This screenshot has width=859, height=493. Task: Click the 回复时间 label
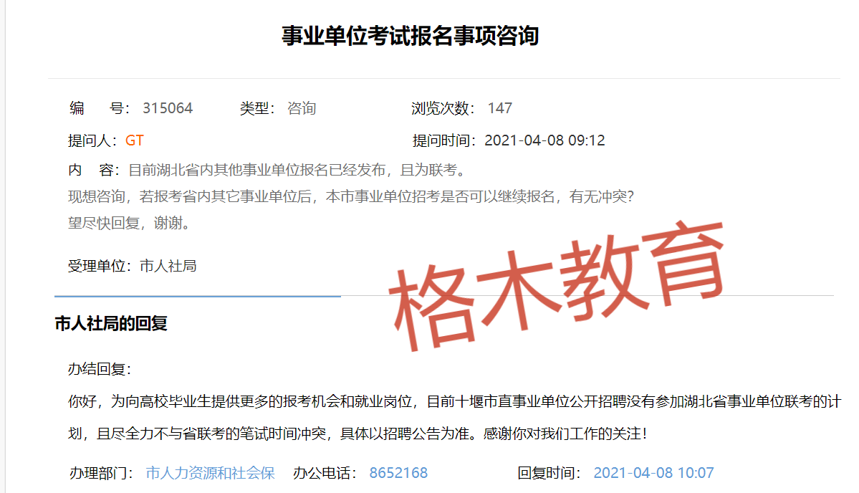point(550,473)
